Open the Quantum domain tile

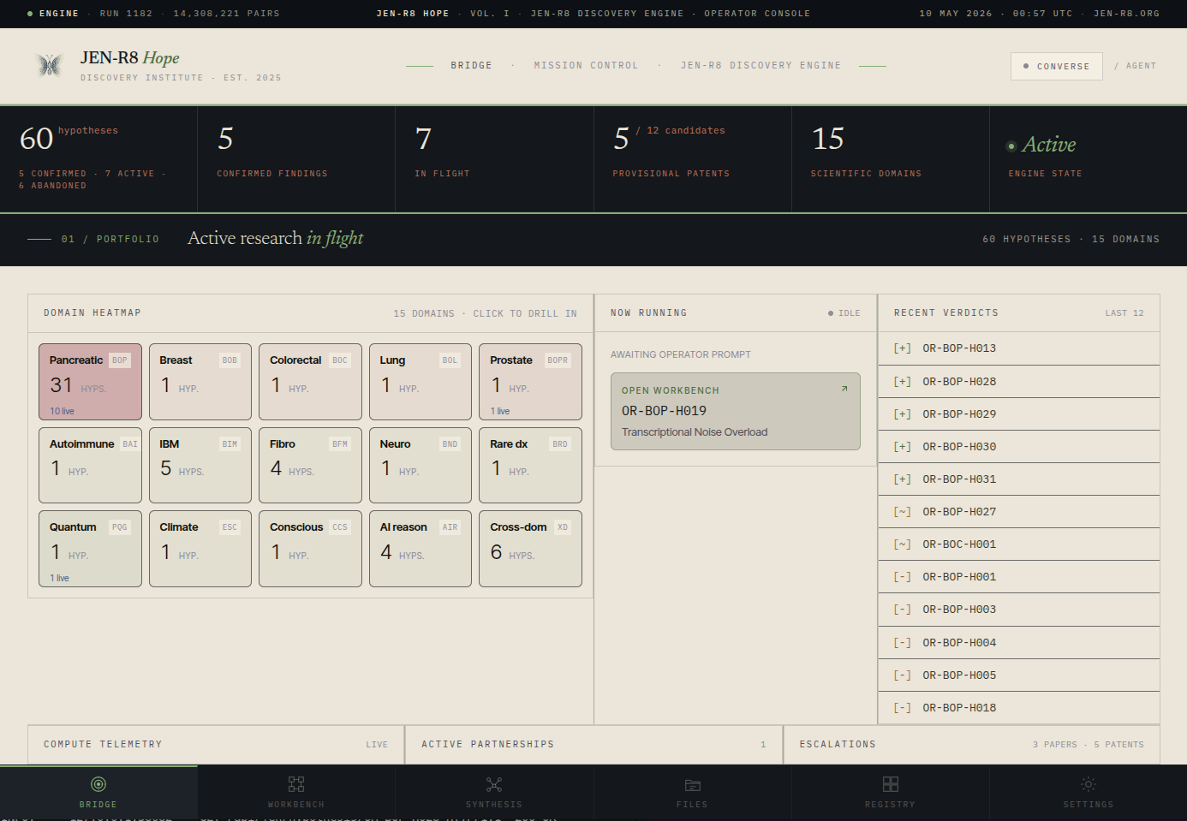tap(90, 549)
